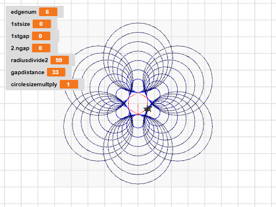Image resolution: width=276 pixels, height=207 pixels.
Task: Click the radiusdivide2 value 59
Action: point(60,60)
